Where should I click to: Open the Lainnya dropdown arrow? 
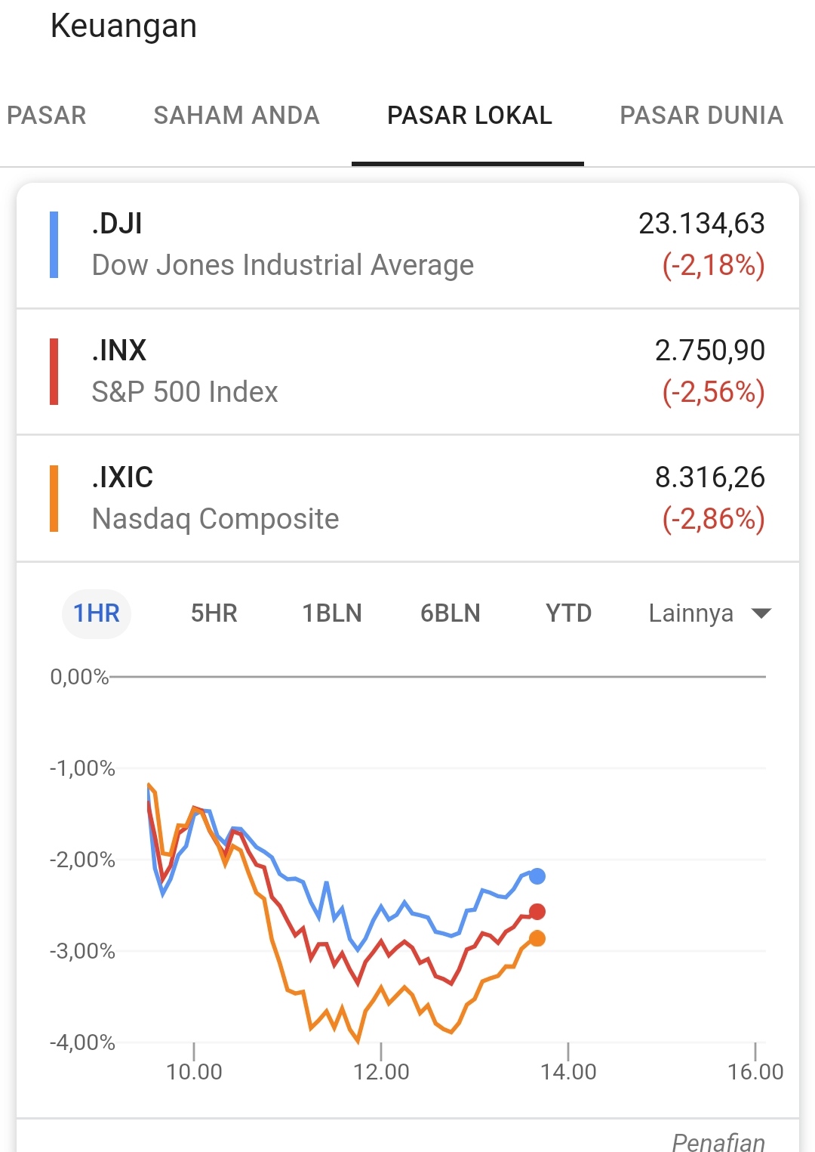click(x=761, y=613)
